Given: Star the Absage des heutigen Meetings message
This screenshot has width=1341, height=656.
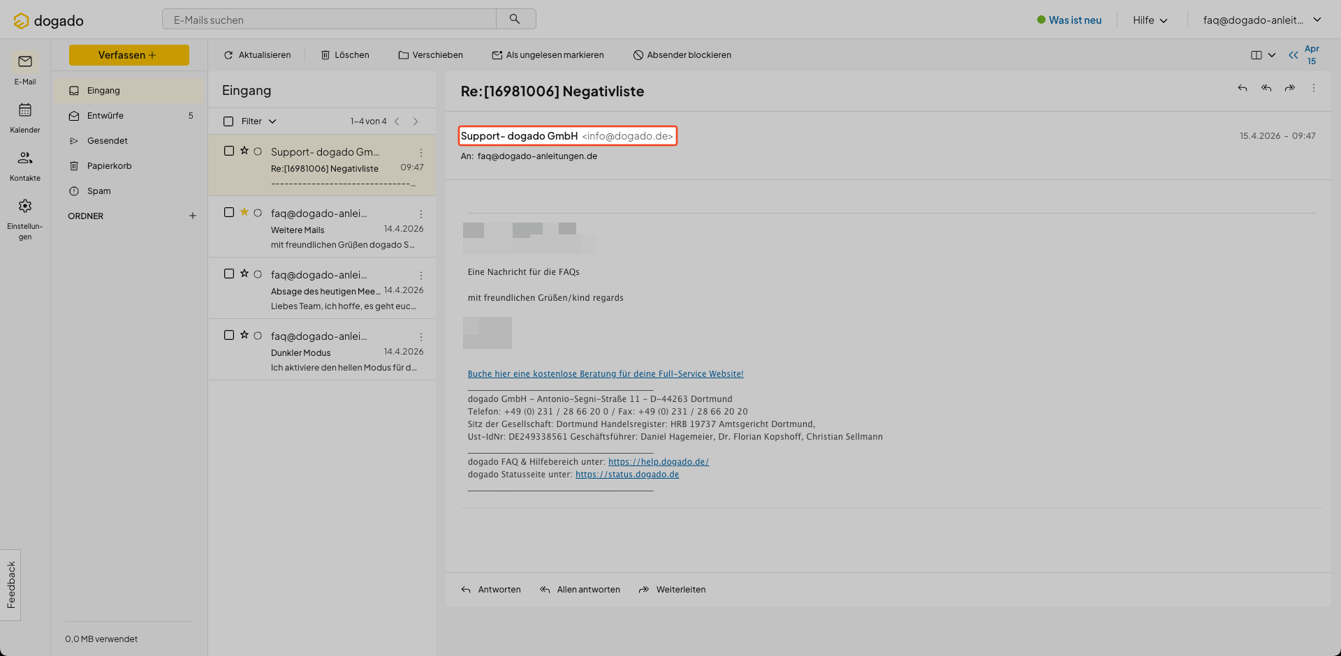Looking at the screenshot, I should pos(244,274).
